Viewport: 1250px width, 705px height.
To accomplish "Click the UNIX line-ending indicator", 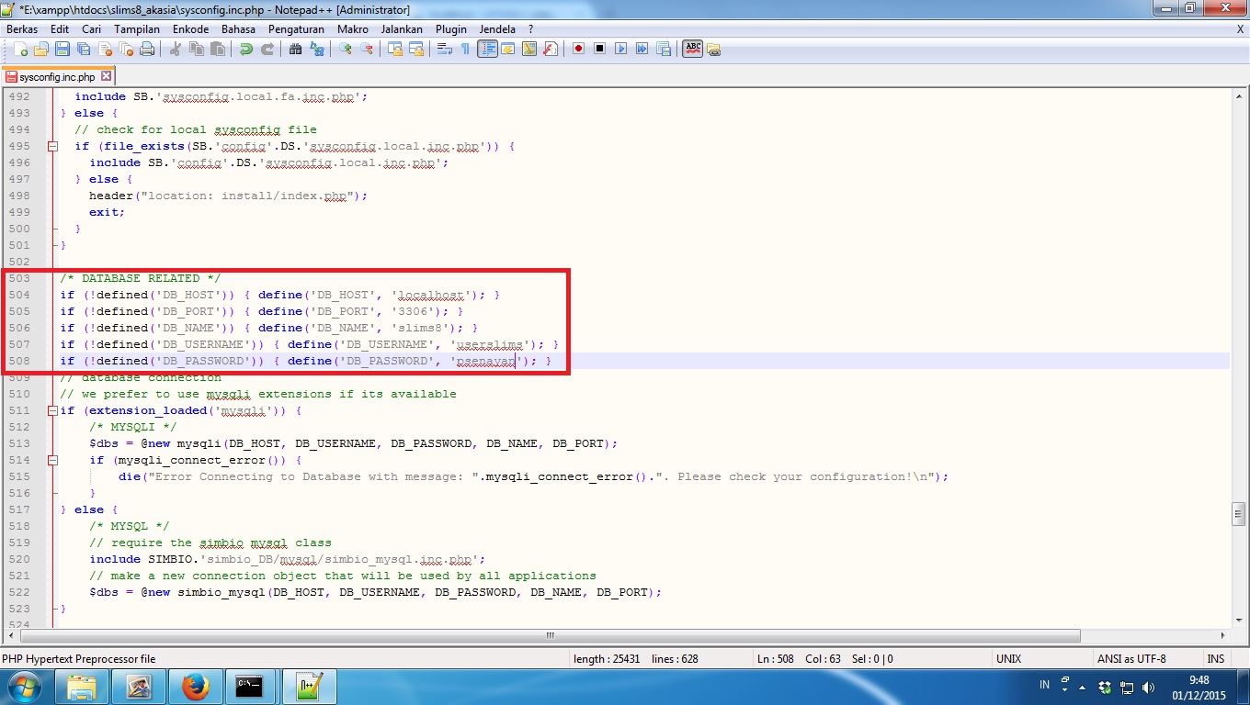I will click(1008, 658).
